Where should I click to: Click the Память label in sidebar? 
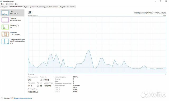[x=13, y=18]
